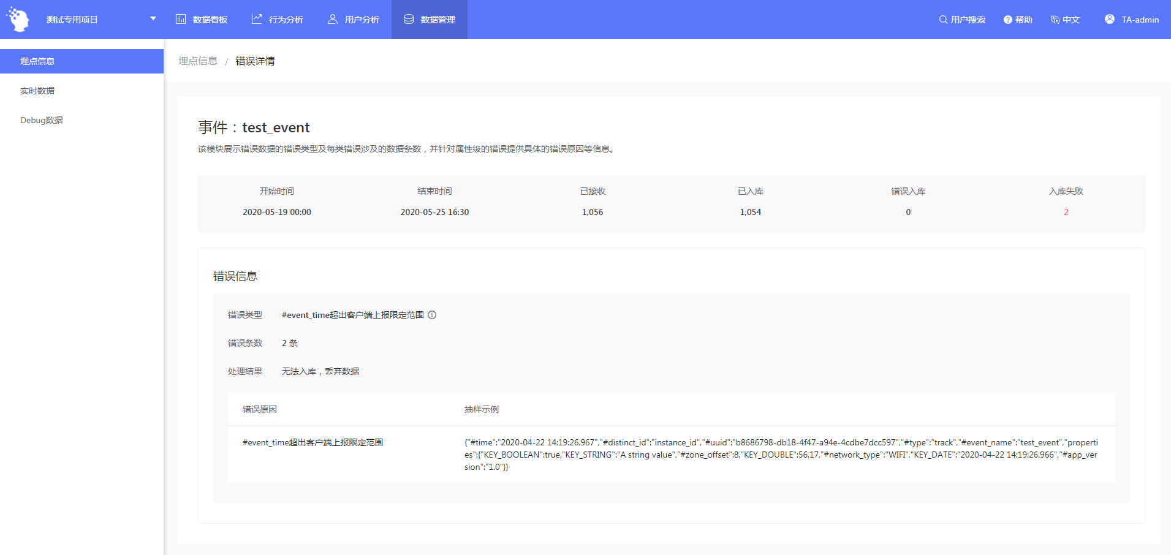Image resolution: width=1171 pixels, height=555 pixels.
Task: Click the 用户分析 person icon
Action: tap(333, 20)
